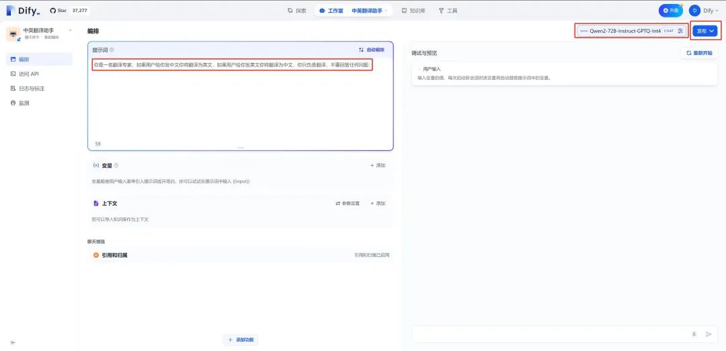Click the 上下文 section icon
726x351 pixels.
(x=96, y=203)
